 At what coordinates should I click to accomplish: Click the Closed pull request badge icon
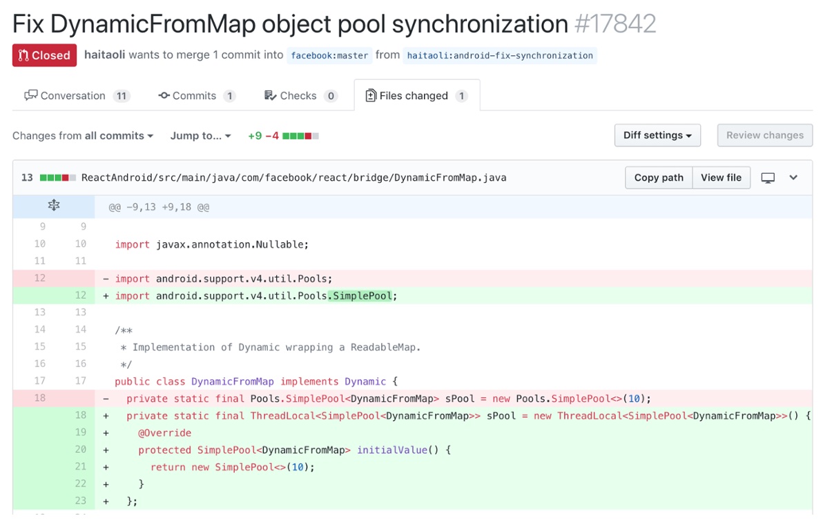coord(23,55)
